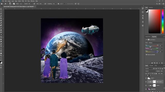The height and width of the screenshot is (92, 165).
Task: Hide the Levels 1 layer
Action: tap(146, 85)
